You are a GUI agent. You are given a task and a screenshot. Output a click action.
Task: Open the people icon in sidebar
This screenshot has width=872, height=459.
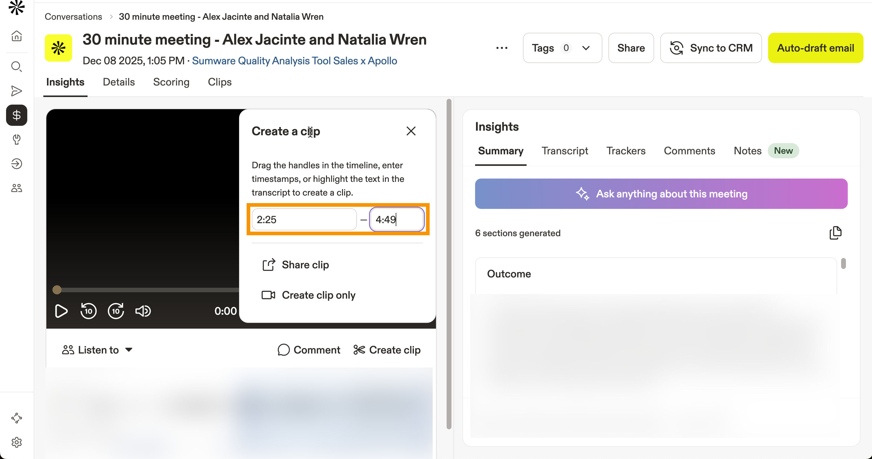tap(17, 188)
